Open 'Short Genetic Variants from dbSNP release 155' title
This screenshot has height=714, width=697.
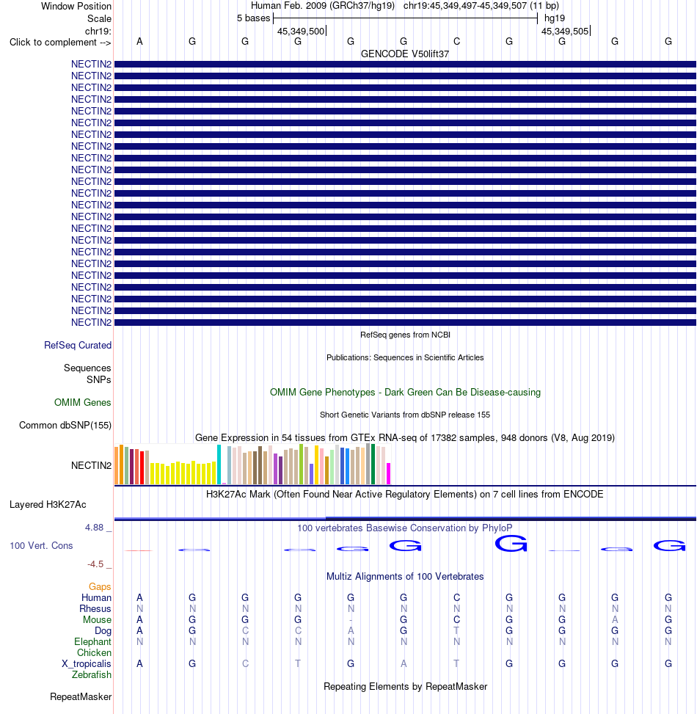(405, 415)
